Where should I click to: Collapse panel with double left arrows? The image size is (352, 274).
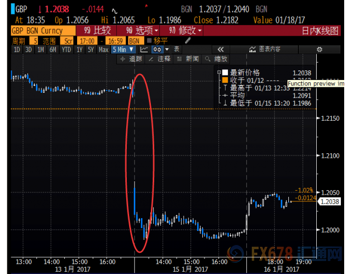point(220,49)
